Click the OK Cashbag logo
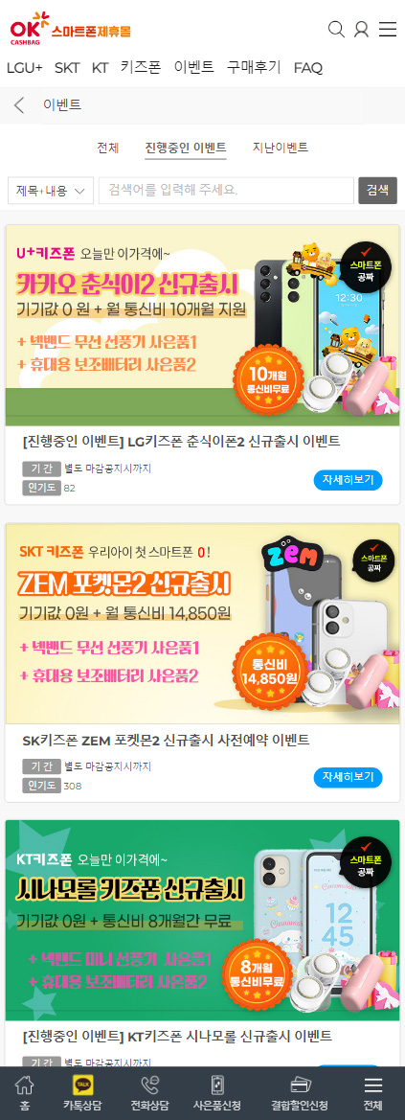This screenshot has height=1120, width=405. tap(70, 30)
